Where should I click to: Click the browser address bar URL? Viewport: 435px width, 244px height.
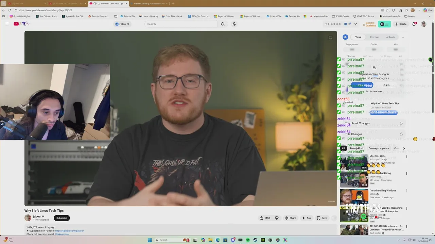click(45, 10)
